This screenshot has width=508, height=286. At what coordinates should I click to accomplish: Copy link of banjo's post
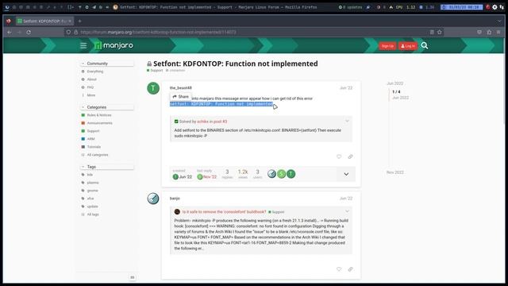click(x=350, y=269)
